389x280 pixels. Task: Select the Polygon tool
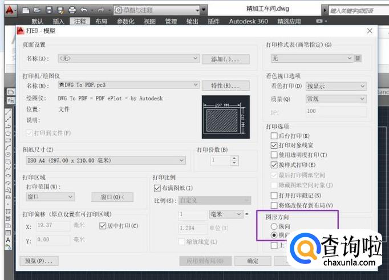pos(8,133)
